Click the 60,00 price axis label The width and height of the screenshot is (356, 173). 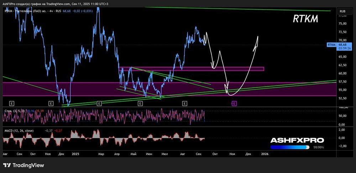tap(342, 74)
